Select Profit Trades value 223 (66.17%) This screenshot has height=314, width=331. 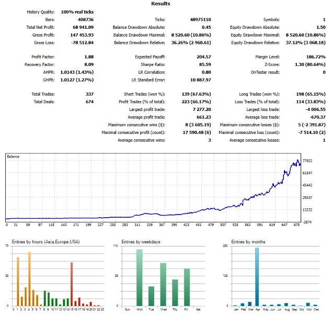coord(196,102)
